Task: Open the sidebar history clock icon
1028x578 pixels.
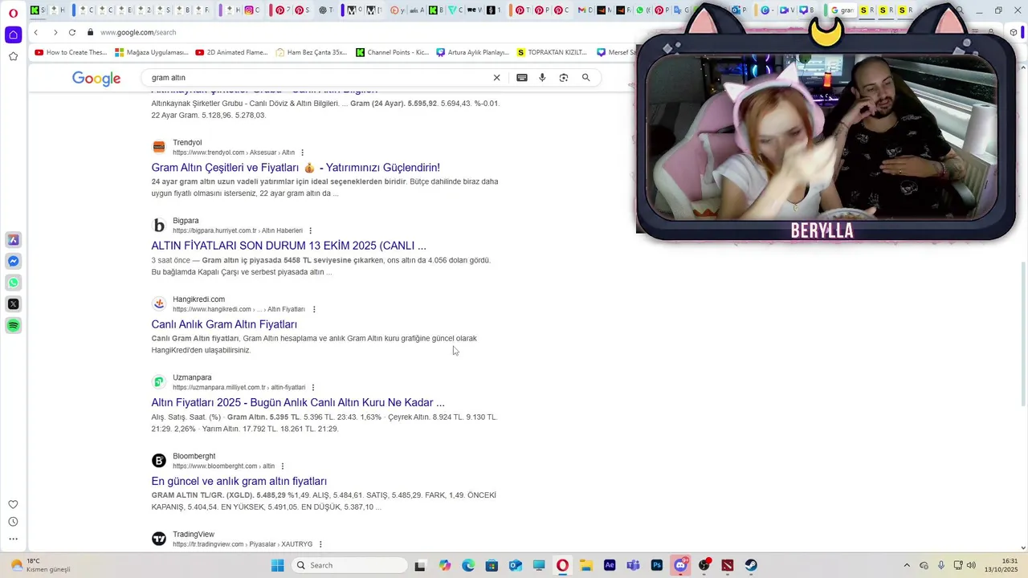Action: 13,522
